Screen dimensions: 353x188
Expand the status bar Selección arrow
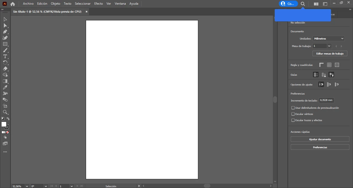(139, 186)
